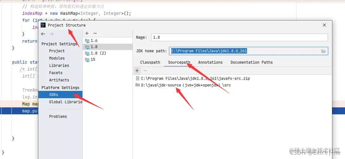This screenshot has width=345, height=159.
Task: Select Artifacts in the settings list
Action: click(x=59, y=80)
